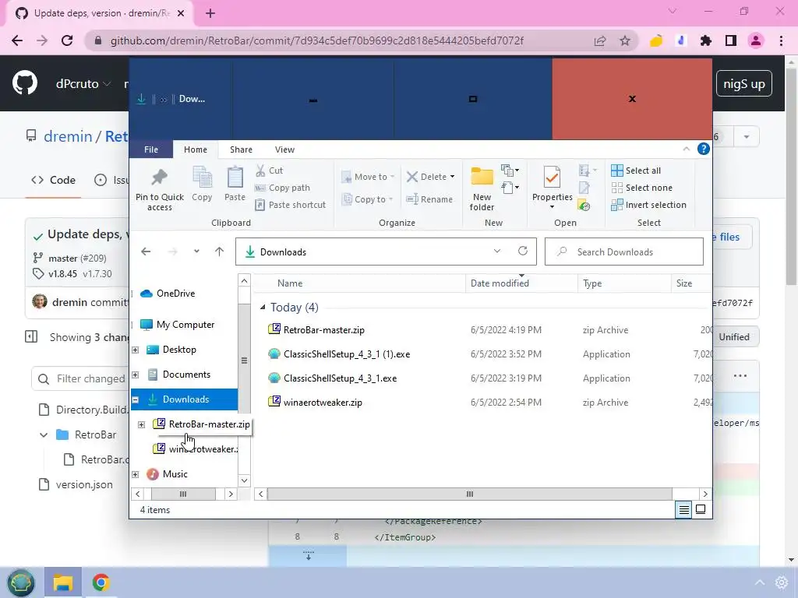Switch to the Share ribbon tab

[x=241, y=149]
